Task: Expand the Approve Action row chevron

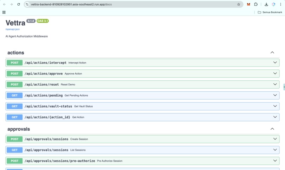Action: click(x=275, y=73)
